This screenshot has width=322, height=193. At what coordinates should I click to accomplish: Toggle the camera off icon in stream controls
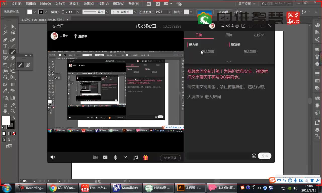[95, 157]
